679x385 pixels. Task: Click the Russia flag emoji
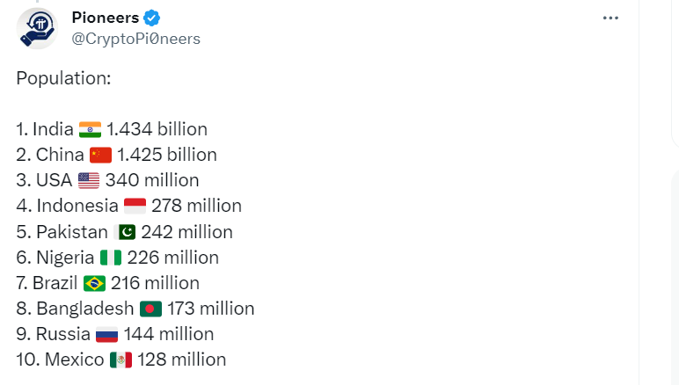(107, 335)
